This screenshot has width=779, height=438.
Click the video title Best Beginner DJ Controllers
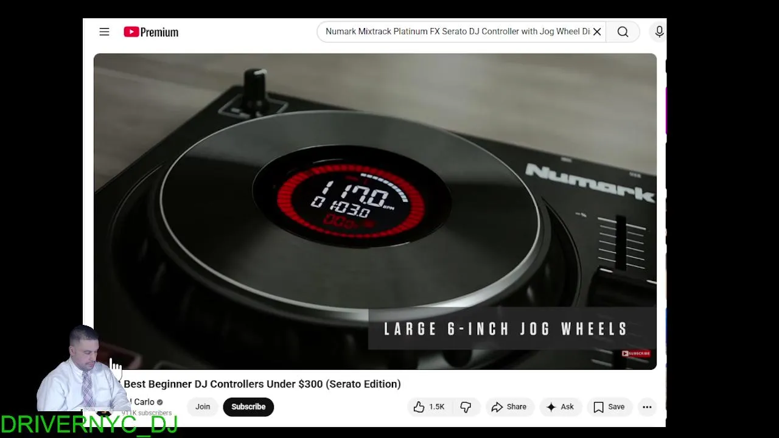(x=262, y=384)
